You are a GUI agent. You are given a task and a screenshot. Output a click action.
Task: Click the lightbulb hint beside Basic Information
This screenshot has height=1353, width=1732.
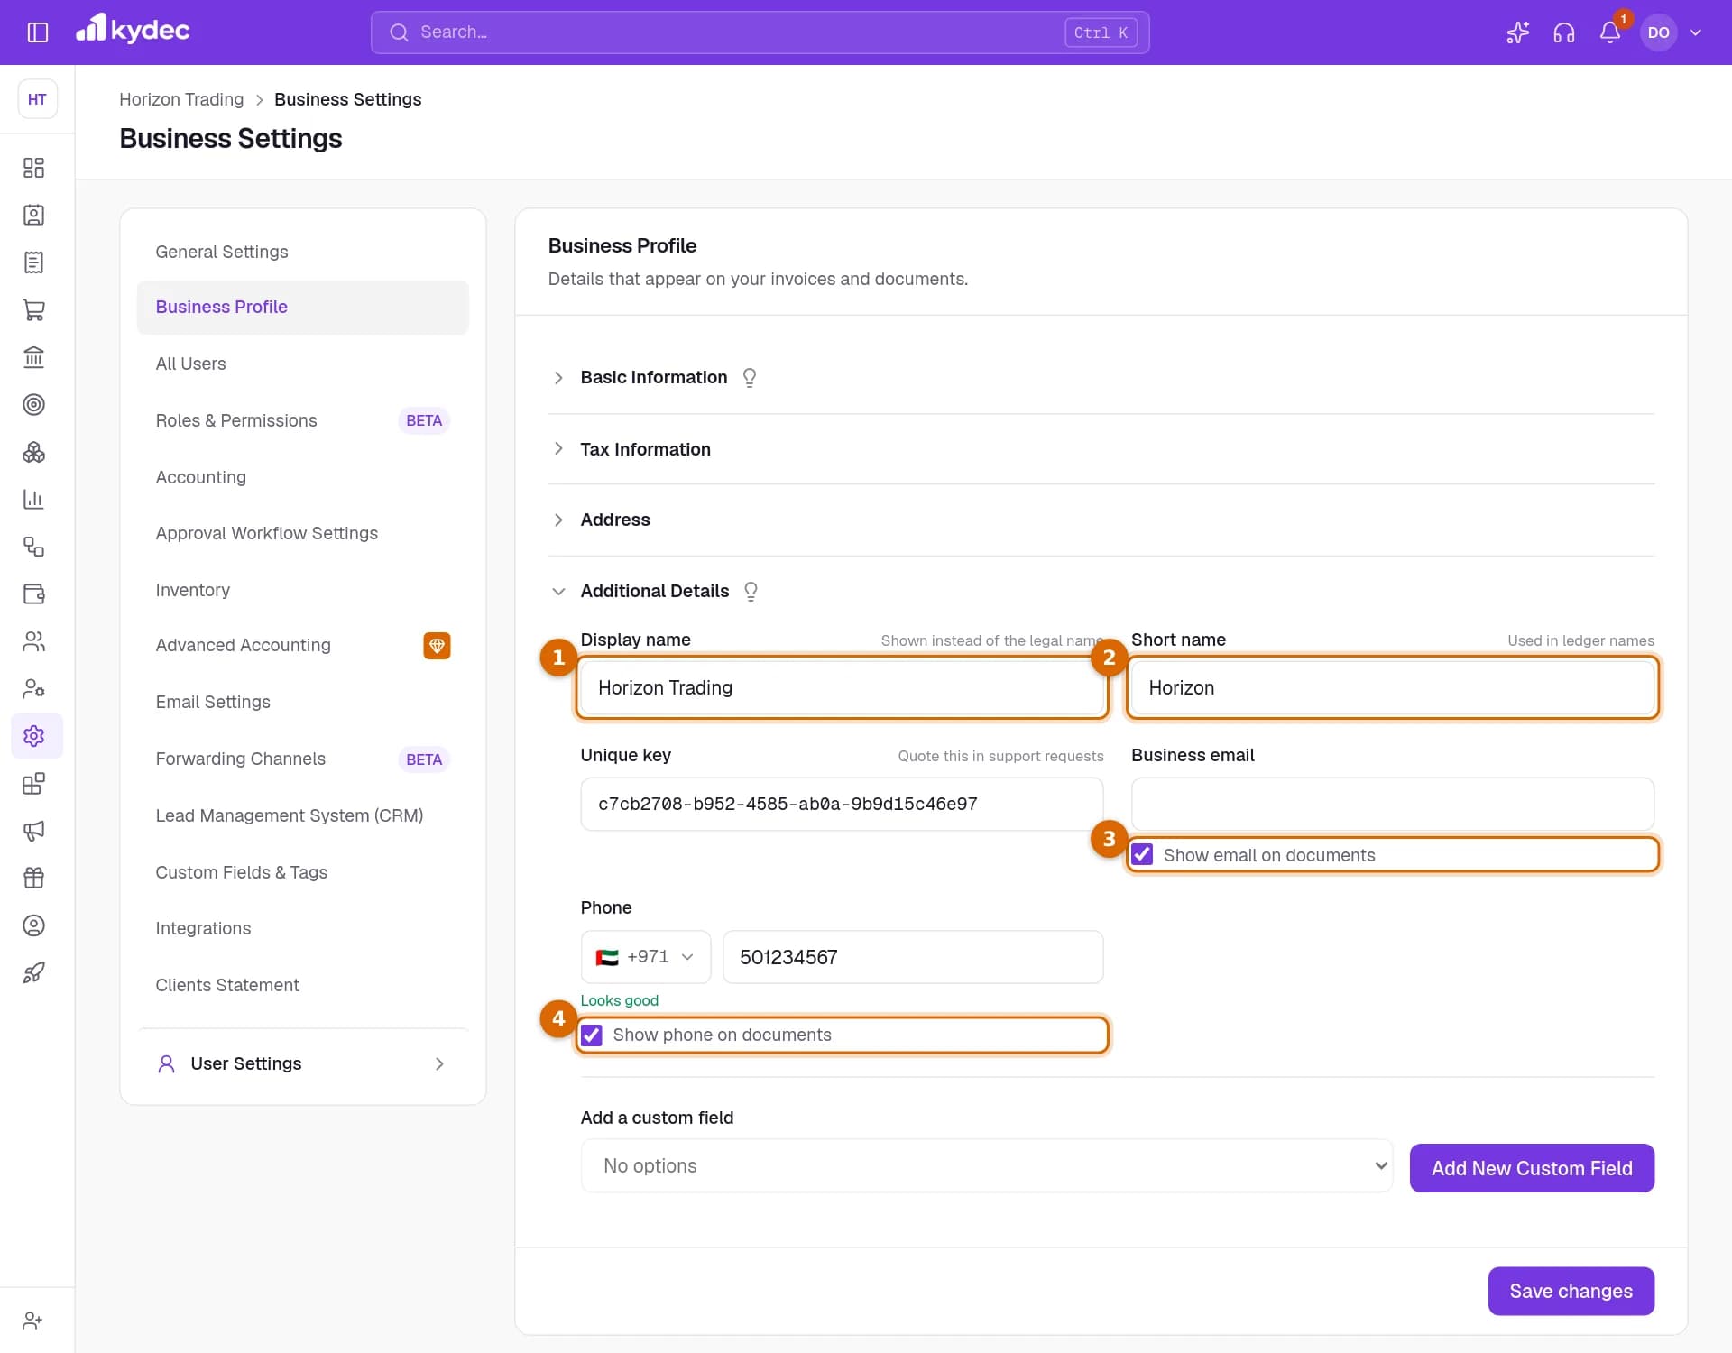pyautogui.click(x=749, y=378)
